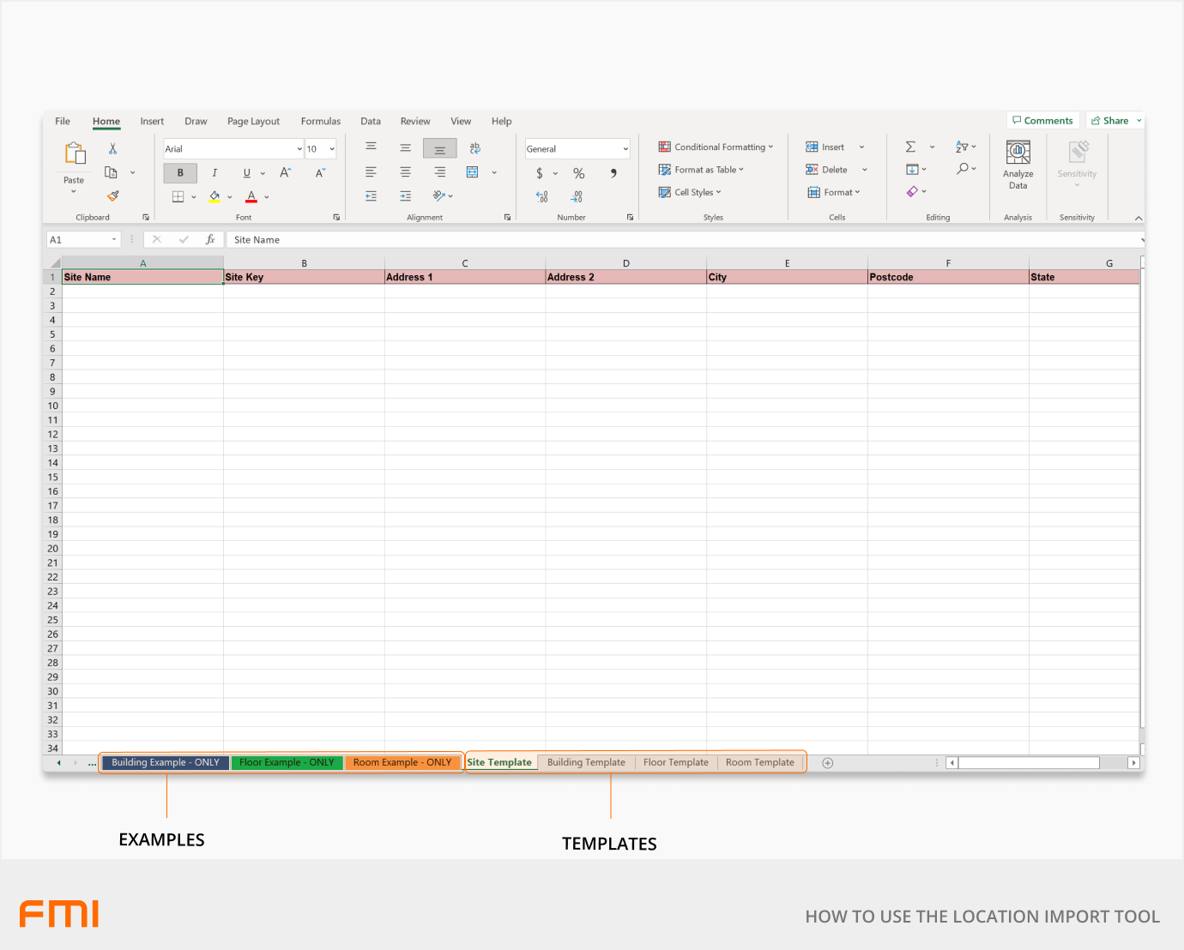
Task: Click the AutoSum sigma icon
Action: 910,147
